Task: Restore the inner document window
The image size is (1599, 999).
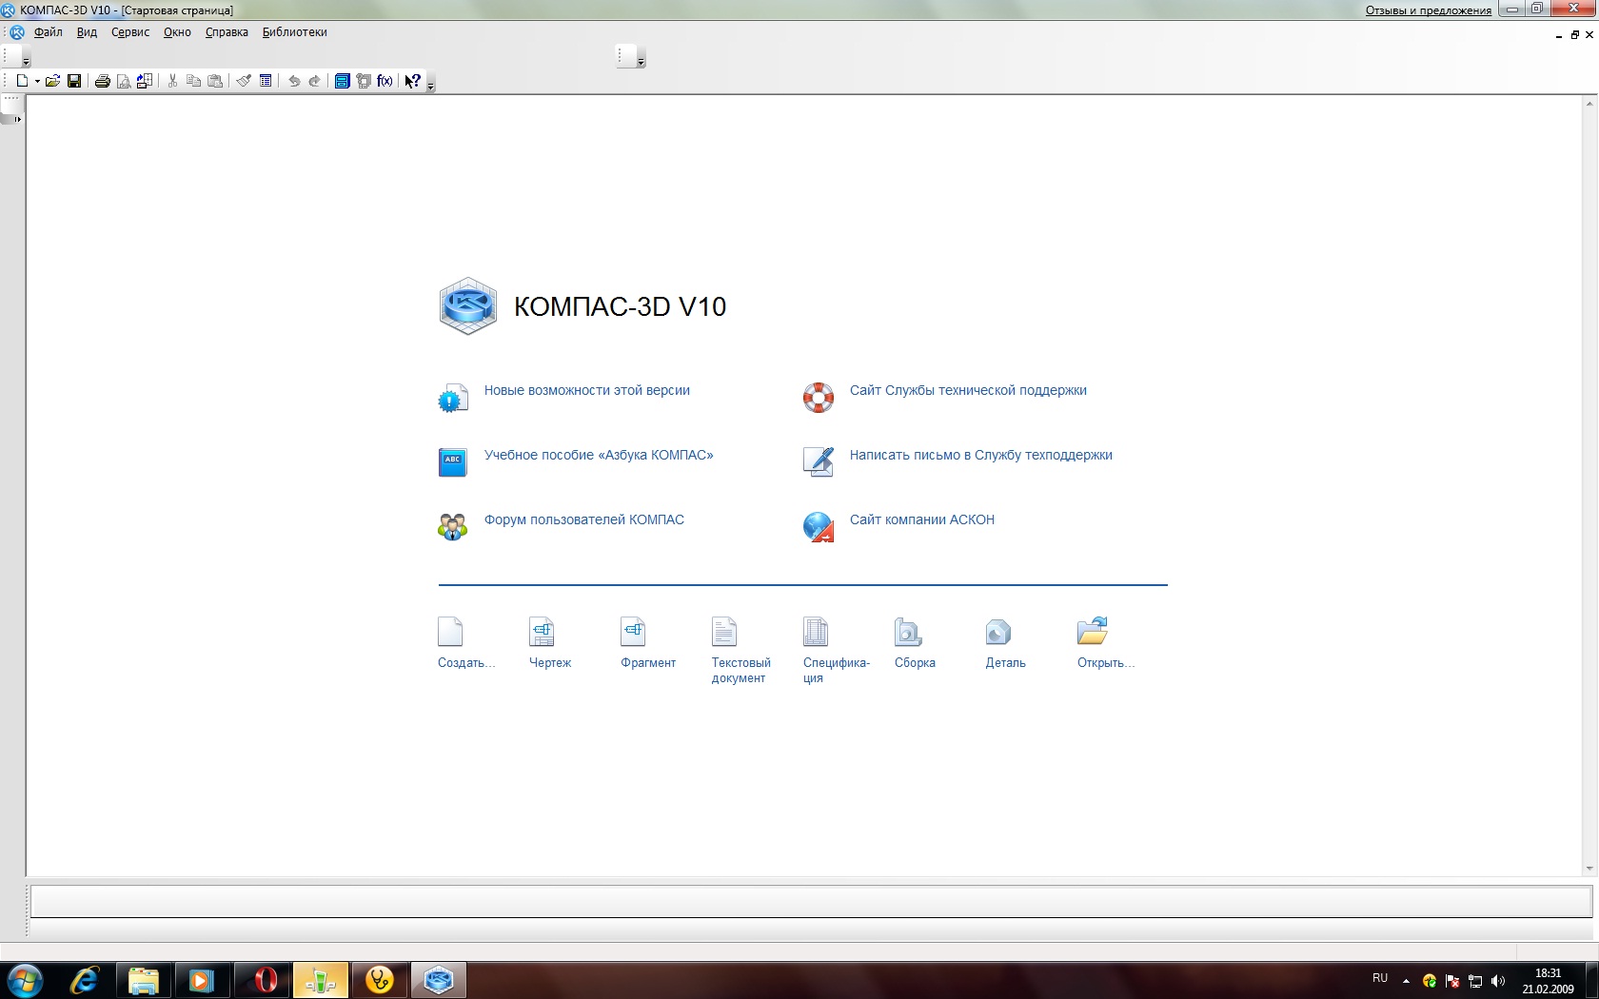Action: pyautogui.click(x=1574, y=35)
